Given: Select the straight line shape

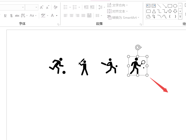Looking at the screenshot, I should pyautogui.click(x=159, y=6).
